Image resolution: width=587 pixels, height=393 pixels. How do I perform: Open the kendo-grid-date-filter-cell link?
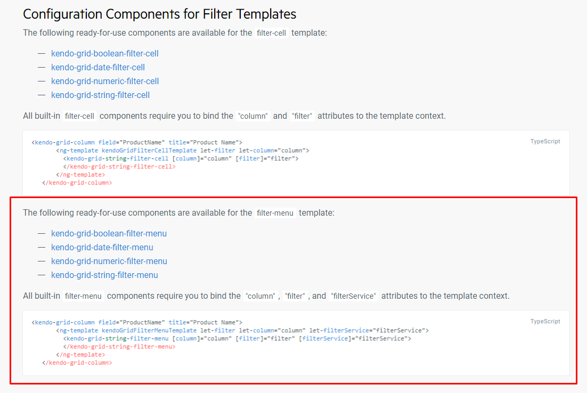click(97, 67)
